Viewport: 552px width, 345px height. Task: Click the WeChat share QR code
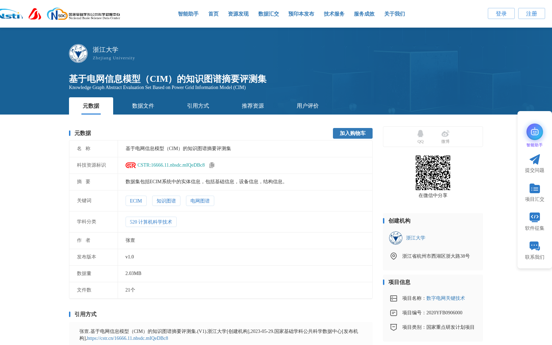(x=433, y=173)
